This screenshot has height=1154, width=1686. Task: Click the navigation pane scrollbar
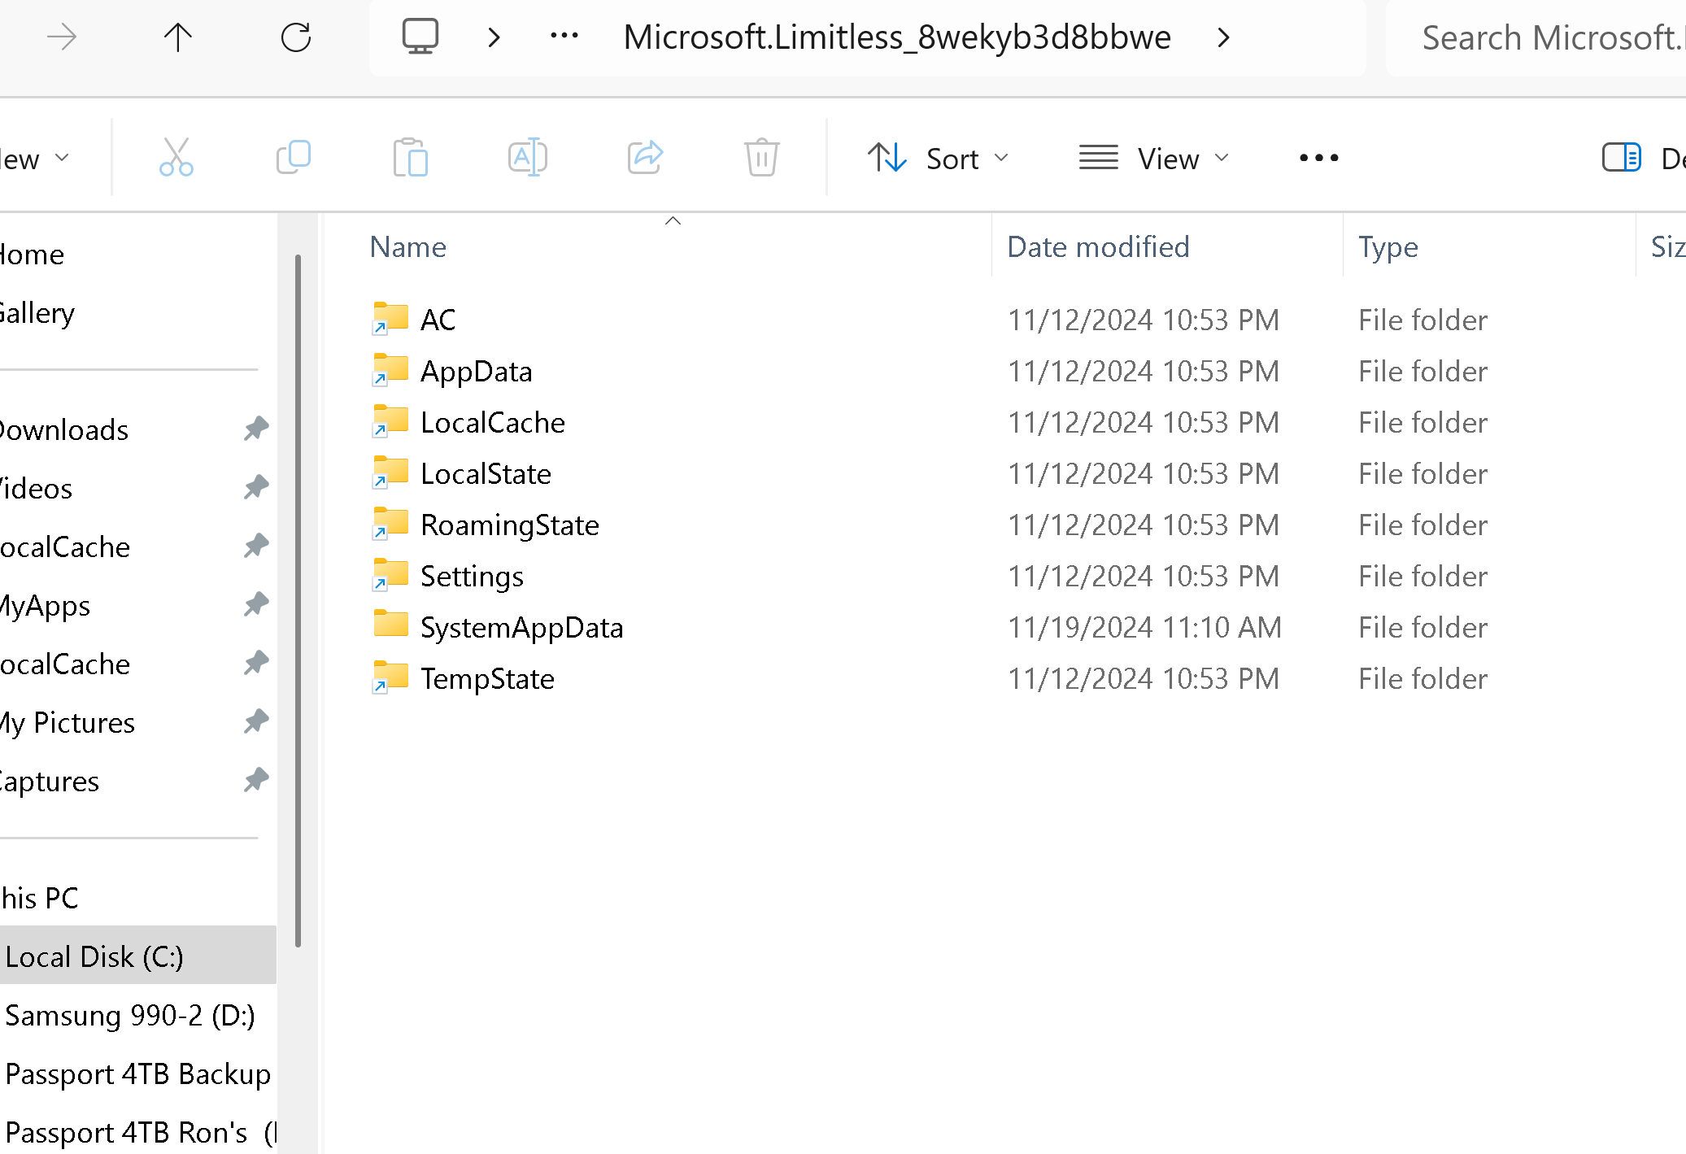(x=298, y=600)
